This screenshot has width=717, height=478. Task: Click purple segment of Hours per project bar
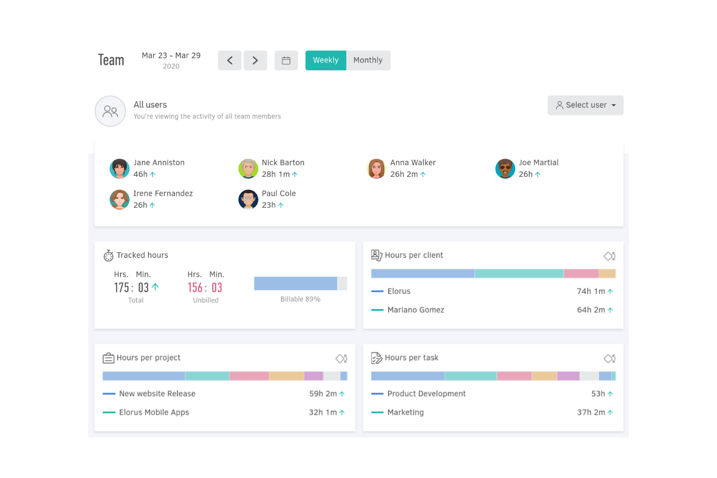[313, 376]
